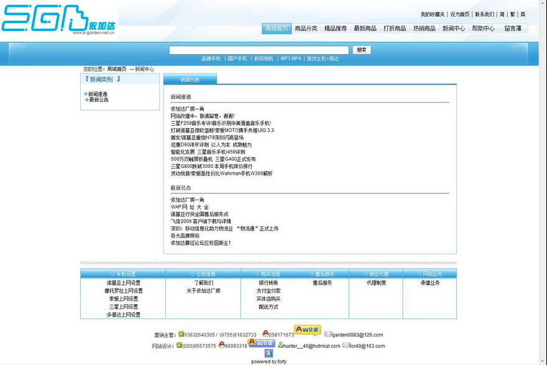Click the 代理制度 footer link
Screen dimensions: 547x365
click(377, 283)
